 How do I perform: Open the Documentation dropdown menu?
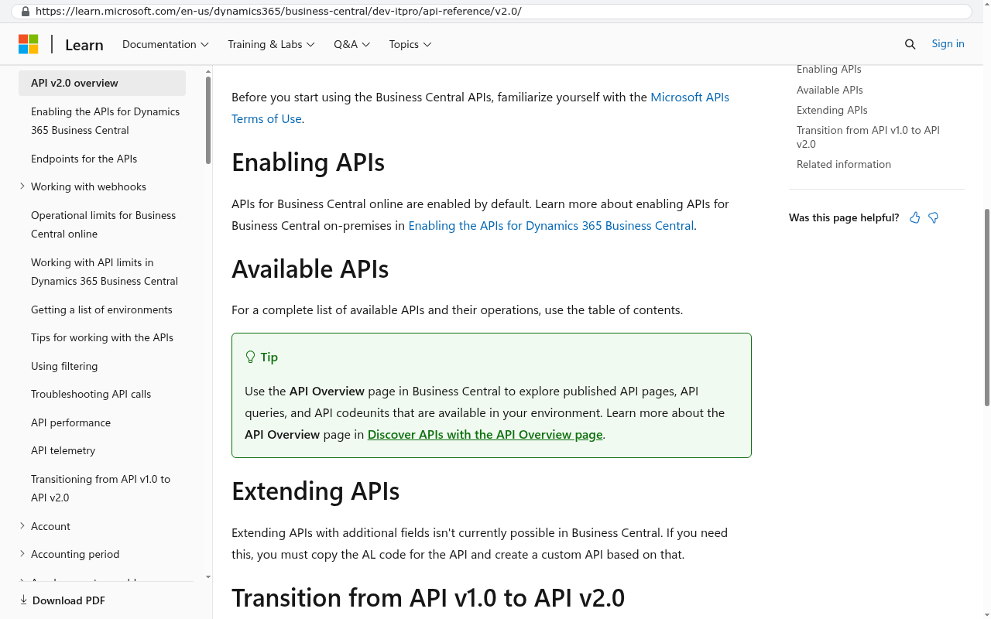(166, 44)
